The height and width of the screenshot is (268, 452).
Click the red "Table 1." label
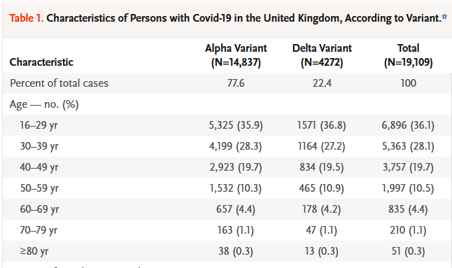point(27,18)
